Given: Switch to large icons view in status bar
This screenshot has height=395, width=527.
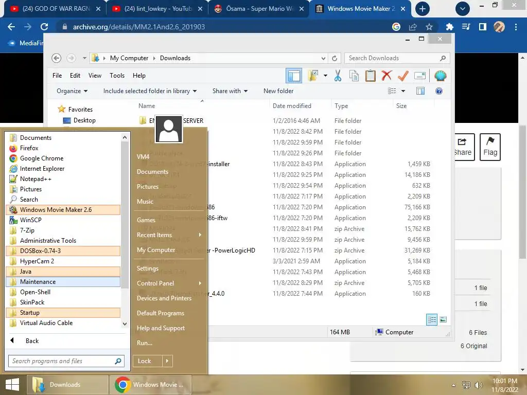Looking at the screenshot, I should (x=443, y=319).
